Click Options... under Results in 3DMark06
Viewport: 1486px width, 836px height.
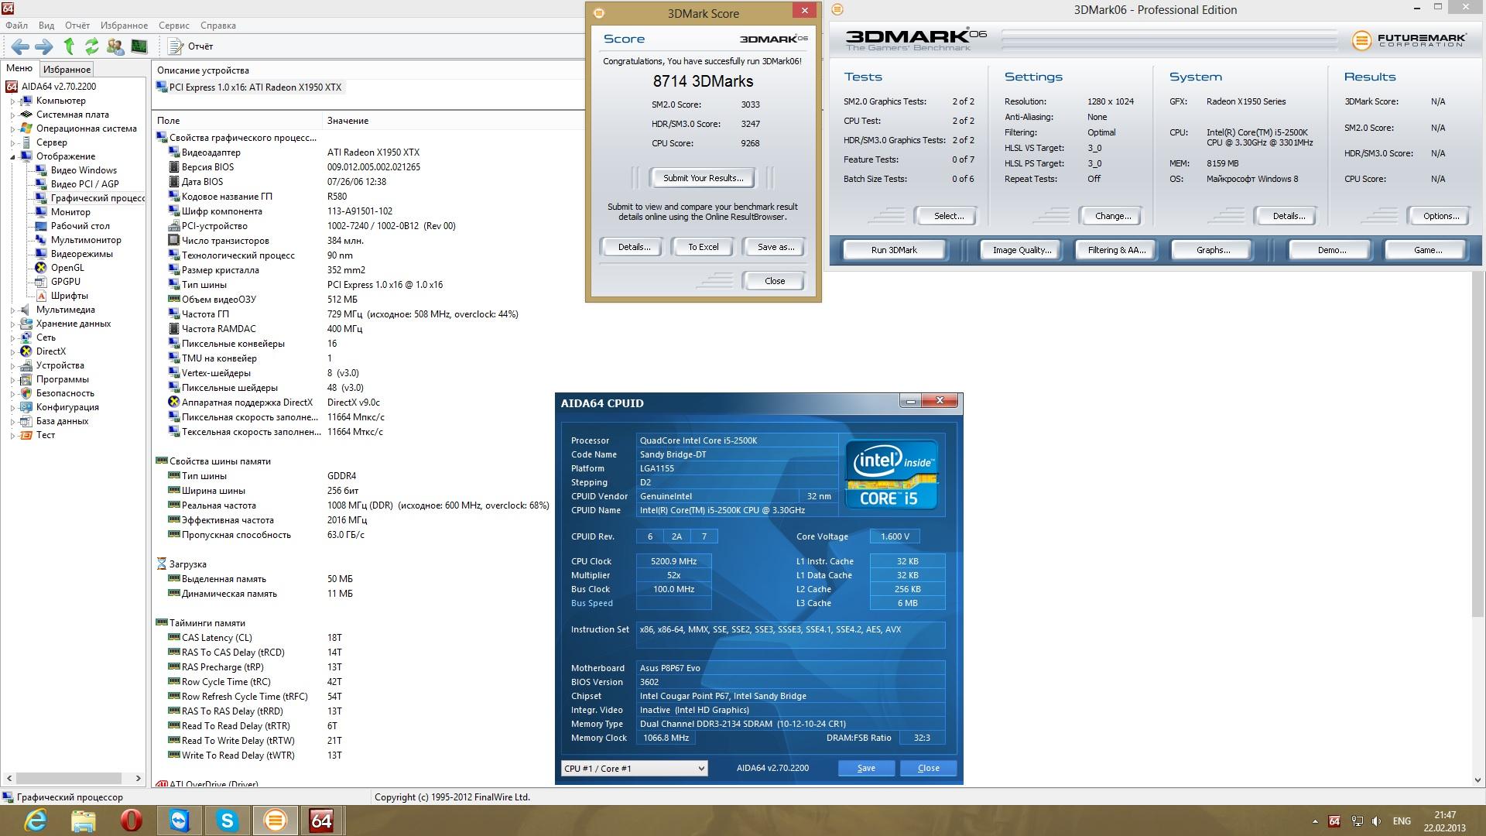[1440, 216]
